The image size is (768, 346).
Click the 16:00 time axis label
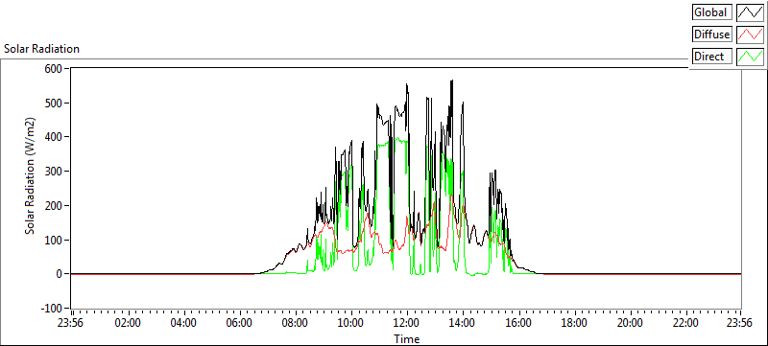point(518,323)
